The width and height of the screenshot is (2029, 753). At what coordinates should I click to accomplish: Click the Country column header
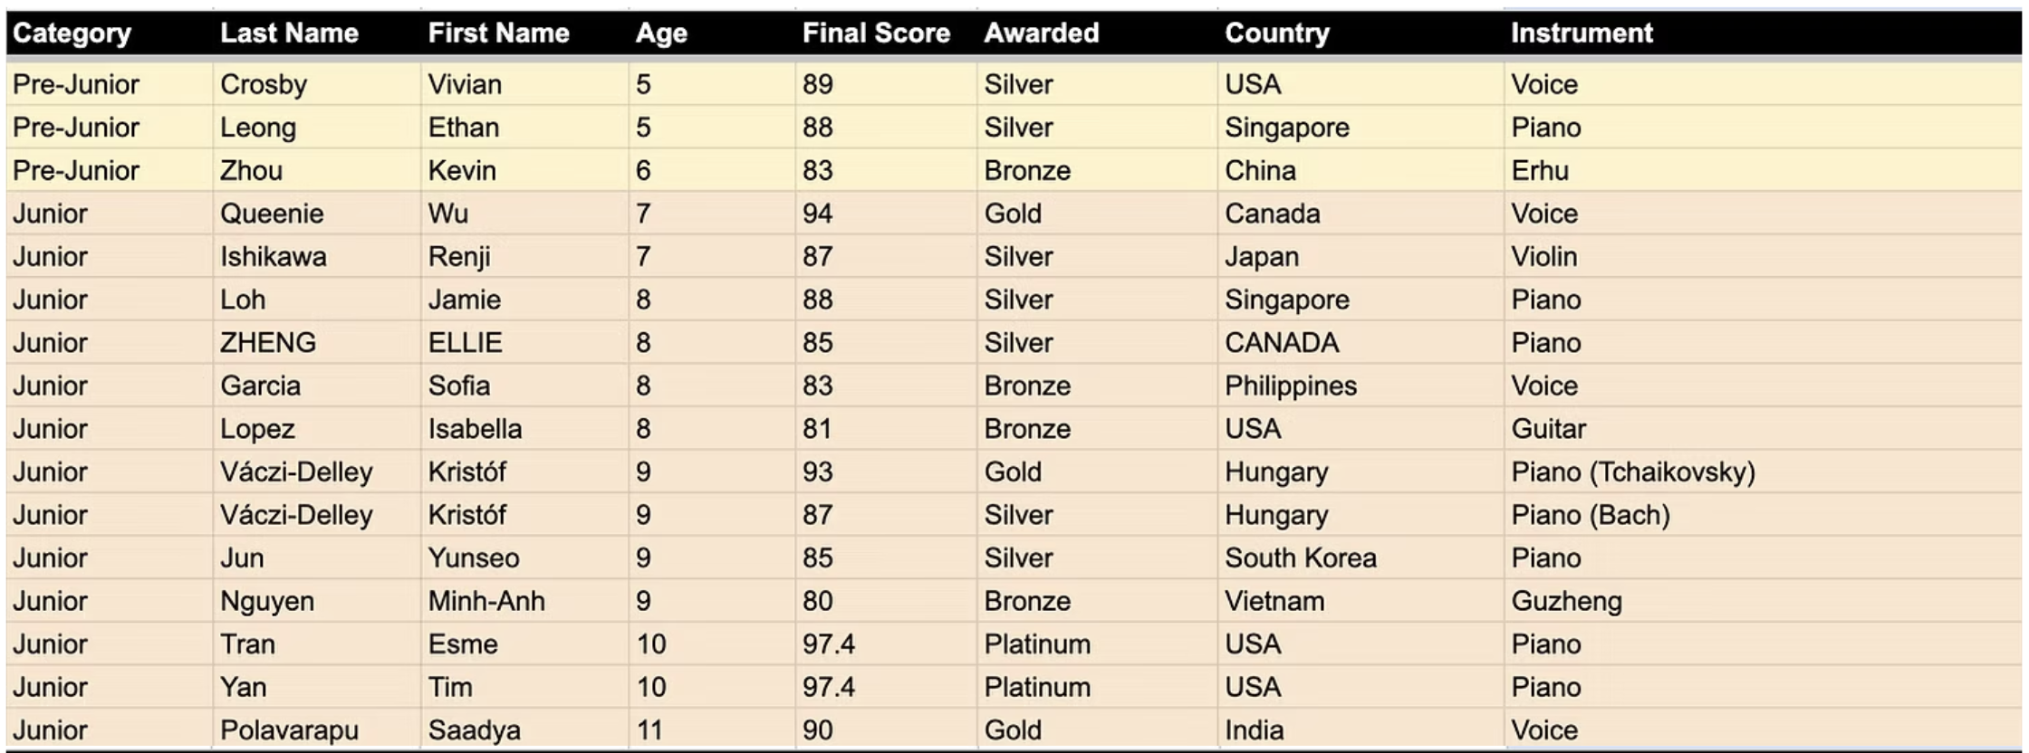coord(1276,33)
